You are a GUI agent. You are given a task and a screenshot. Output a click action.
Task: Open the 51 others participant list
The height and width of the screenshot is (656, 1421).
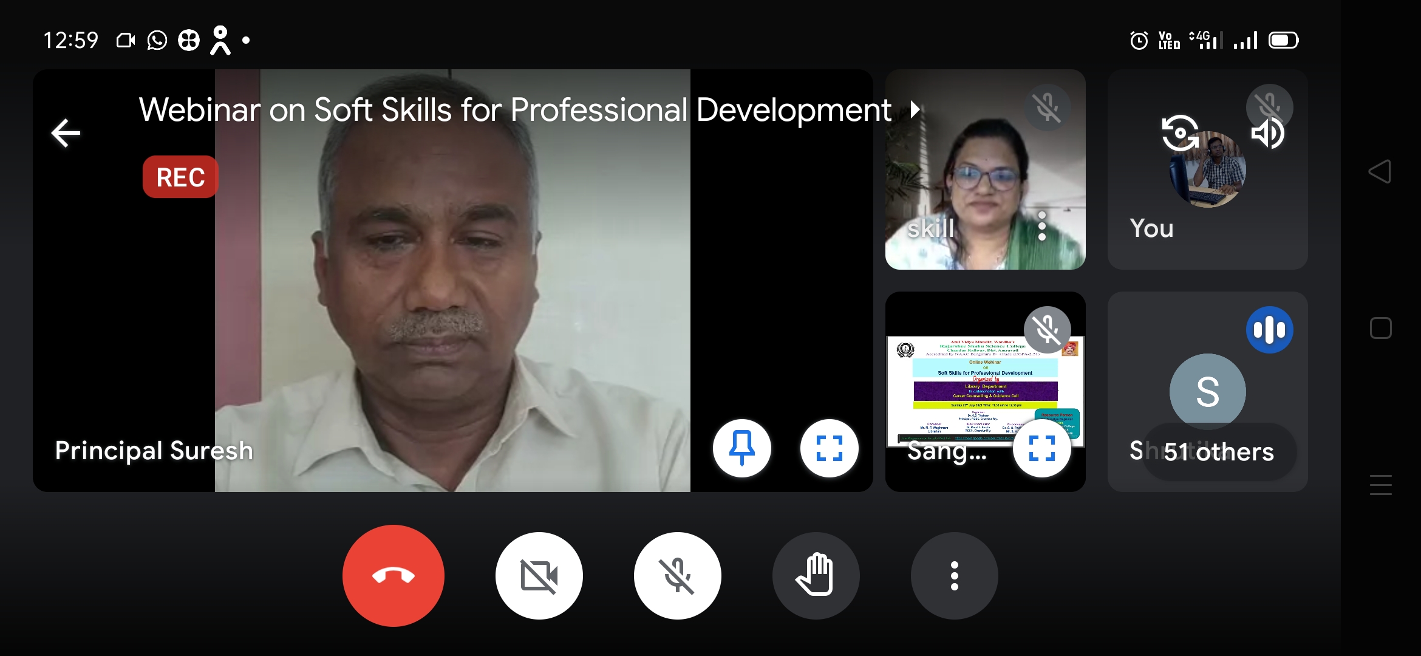1219,451
